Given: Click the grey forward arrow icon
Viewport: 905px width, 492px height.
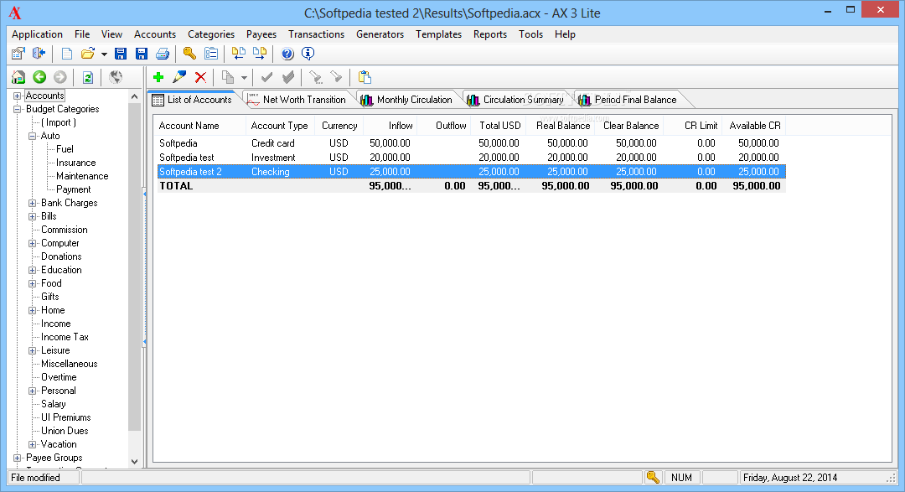Looking at the screenshot, I should tap(60, 77).
